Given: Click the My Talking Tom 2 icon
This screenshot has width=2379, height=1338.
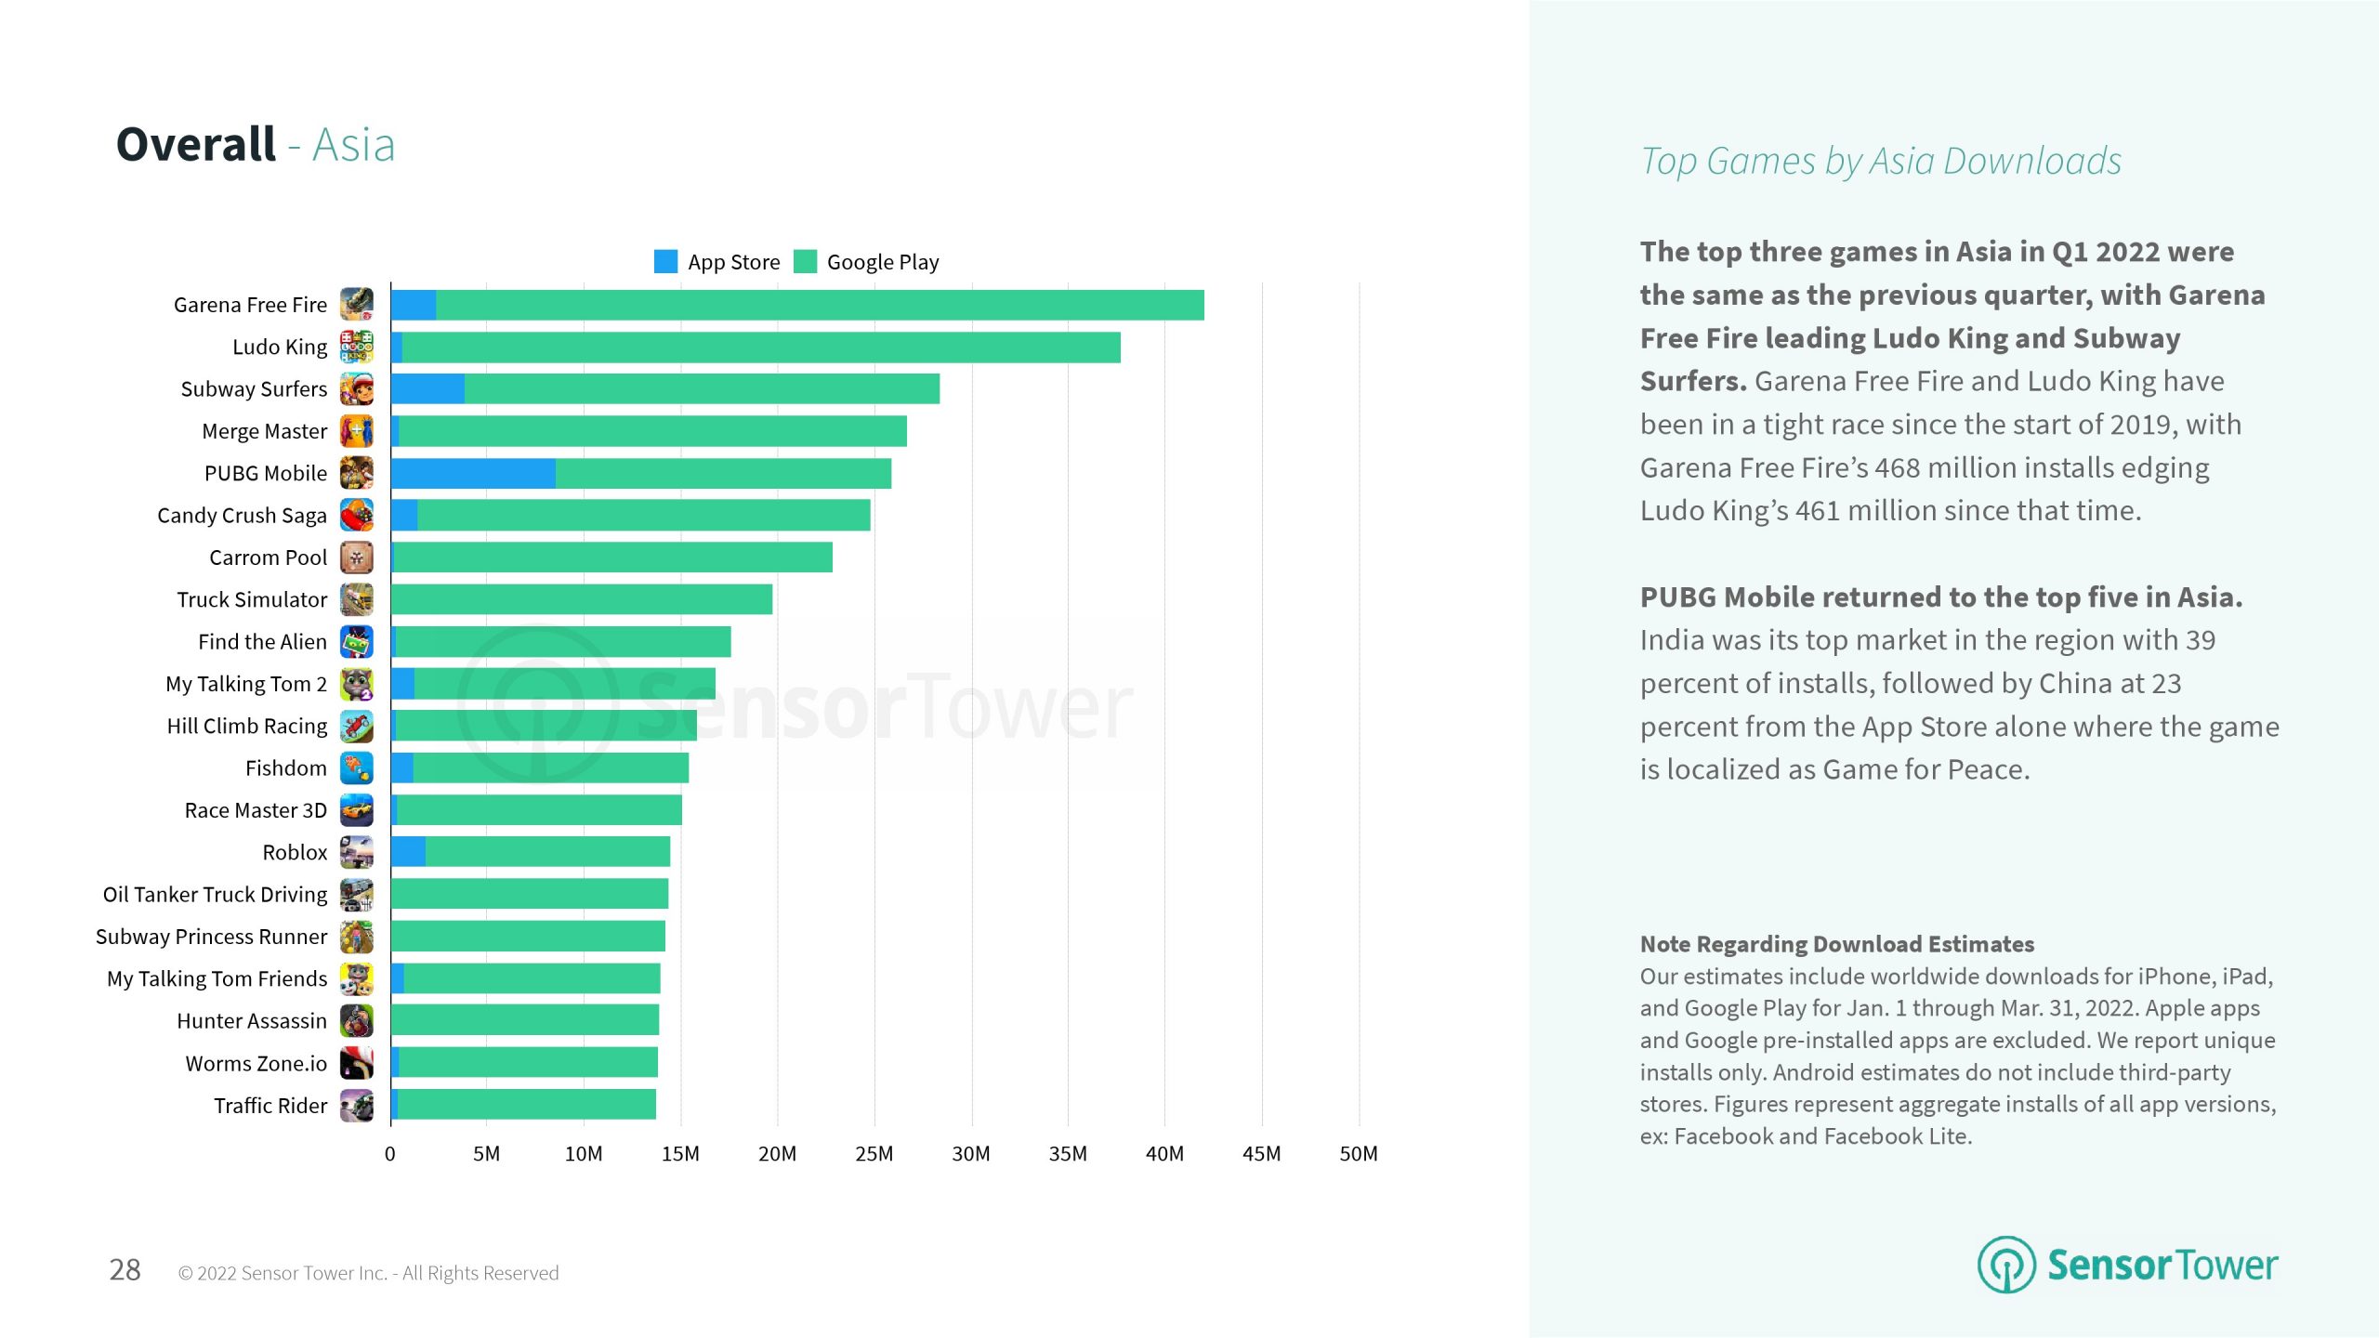Looking at the screenshot, I should tap(357, 684).
